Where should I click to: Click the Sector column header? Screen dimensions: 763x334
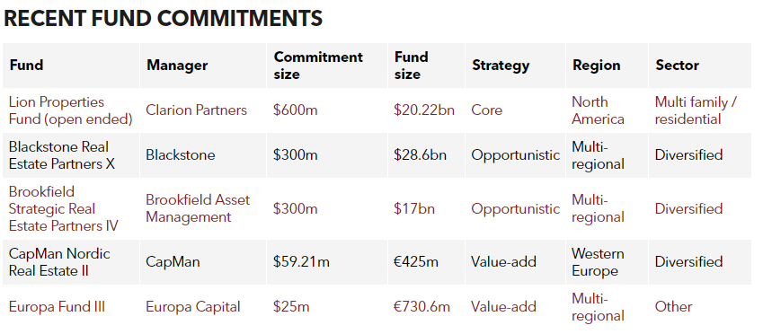677,66
